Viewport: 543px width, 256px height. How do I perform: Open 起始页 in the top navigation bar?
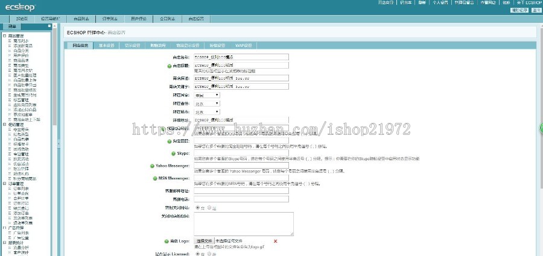(22, 19)
